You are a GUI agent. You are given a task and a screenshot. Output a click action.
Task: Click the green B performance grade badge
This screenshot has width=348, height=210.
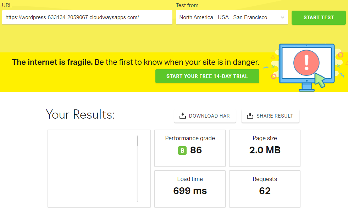pyautogui.click(x=182, y=151)
